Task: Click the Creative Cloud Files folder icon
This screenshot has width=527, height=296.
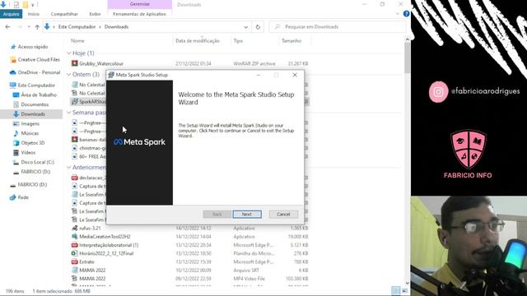Action: tap(13, 60)
